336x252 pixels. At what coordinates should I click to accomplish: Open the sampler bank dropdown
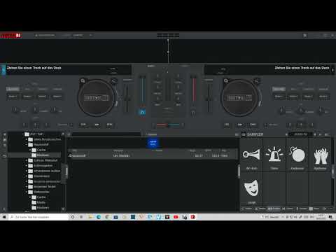tap(300, 134)
